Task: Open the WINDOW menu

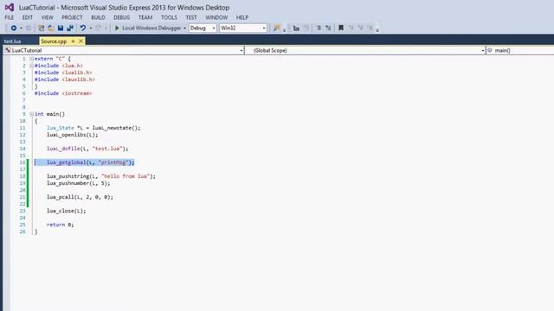Action: coord(216,17)
